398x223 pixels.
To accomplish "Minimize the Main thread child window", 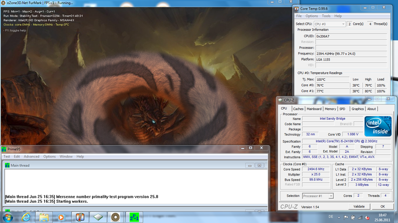I will pyautogui.click(x=250, y=166).
